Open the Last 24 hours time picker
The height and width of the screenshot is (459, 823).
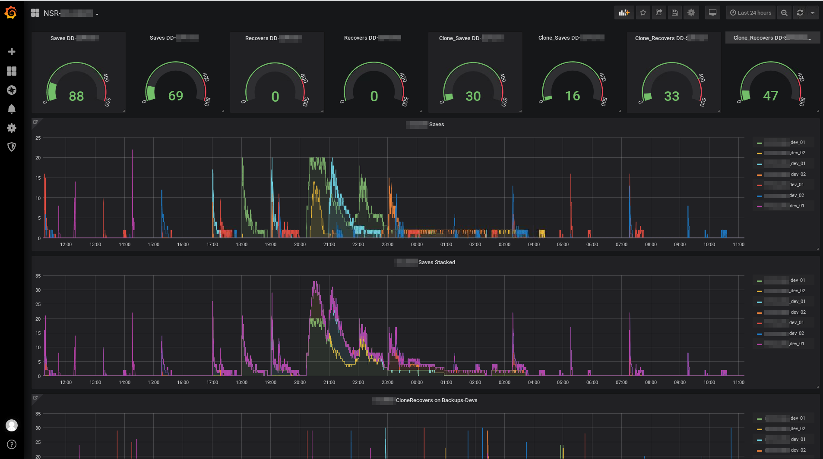(x=750, y=13)
